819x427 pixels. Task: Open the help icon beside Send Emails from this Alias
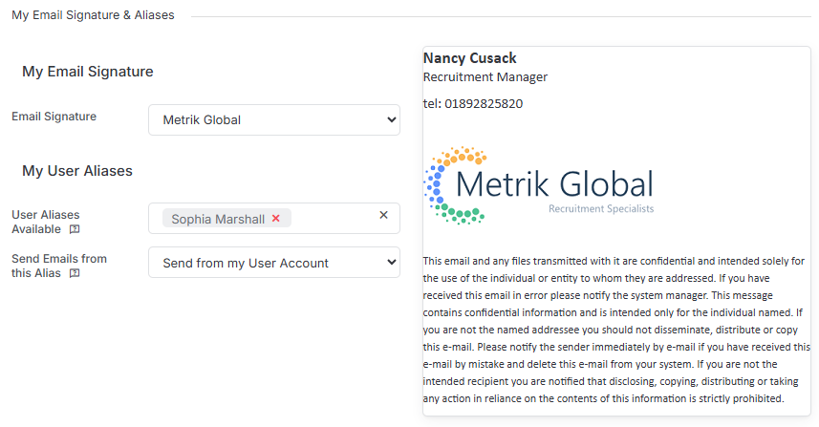click(75, 273)
